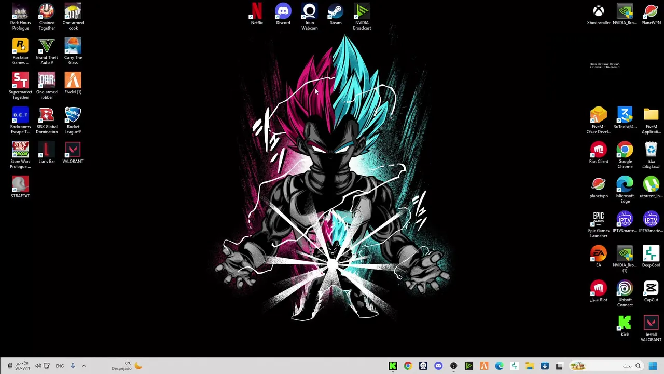Viewport: 664px width, 374px height.
Task: Open Google Chrome from the taskbar
Action: 408,366
